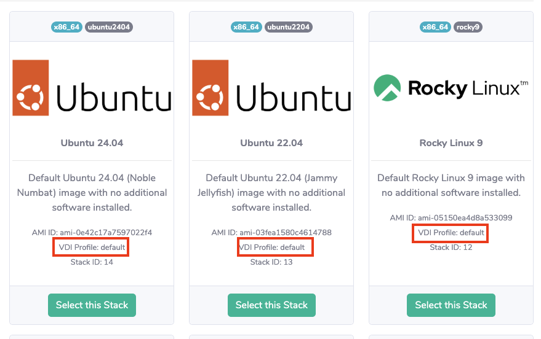Click the Stack ID: 13 label
The image size is (541, 339).
(x=271, y=262)
